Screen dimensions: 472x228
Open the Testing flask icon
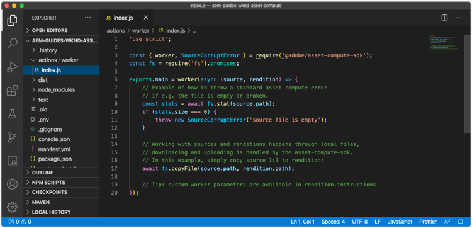pyautogui.click(x=12, y=113)
